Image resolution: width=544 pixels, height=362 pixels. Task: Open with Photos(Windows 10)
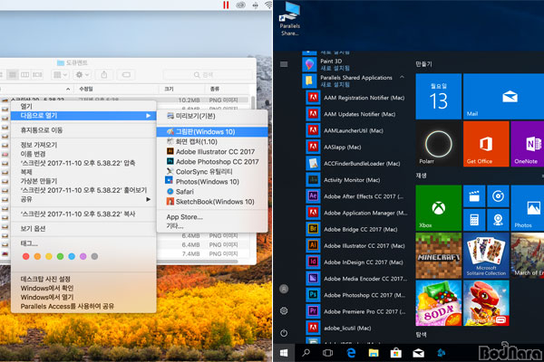pyautogui.click(x=212, y=182)
